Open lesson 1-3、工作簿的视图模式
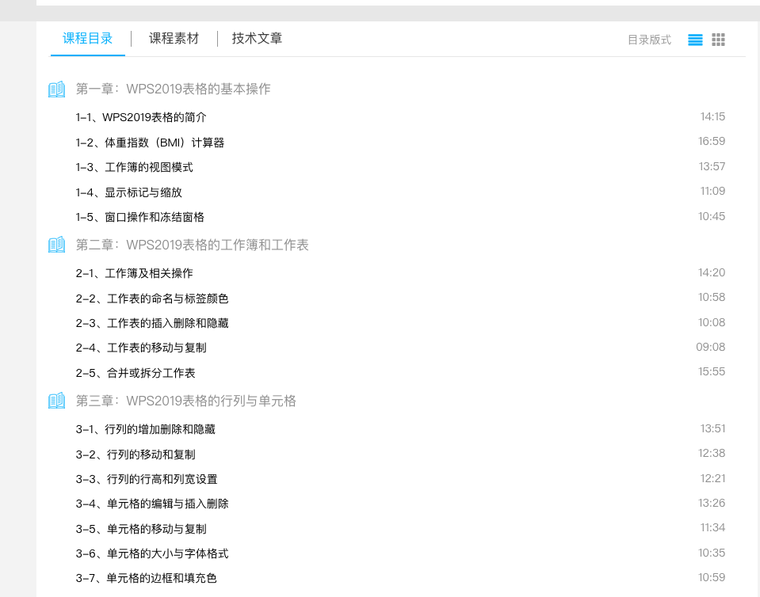The width and height of the screenshot is (760, 597). pos(134,167)
